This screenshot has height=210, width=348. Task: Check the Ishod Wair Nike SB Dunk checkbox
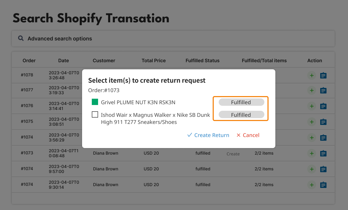click(x=95, y=115)
